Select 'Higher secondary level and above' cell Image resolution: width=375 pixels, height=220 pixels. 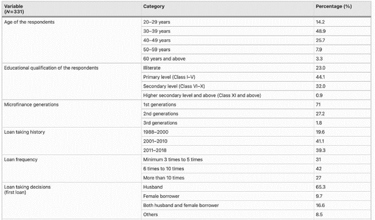(x=228, y=95)
